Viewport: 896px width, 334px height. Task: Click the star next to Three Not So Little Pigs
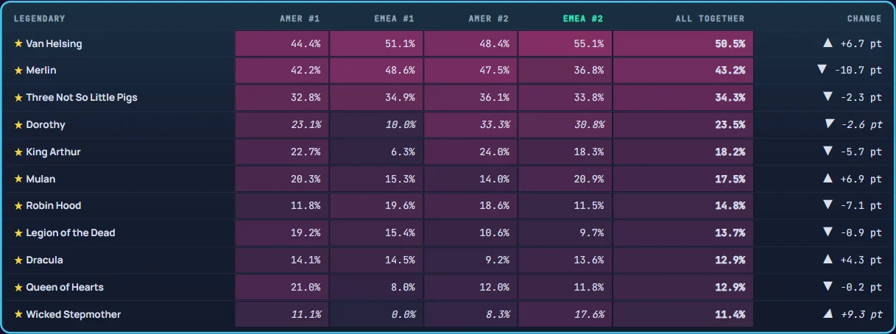click(x=19, y=98)
